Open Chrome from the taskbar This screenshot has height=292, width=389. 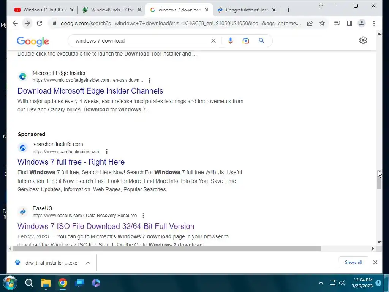63,283
